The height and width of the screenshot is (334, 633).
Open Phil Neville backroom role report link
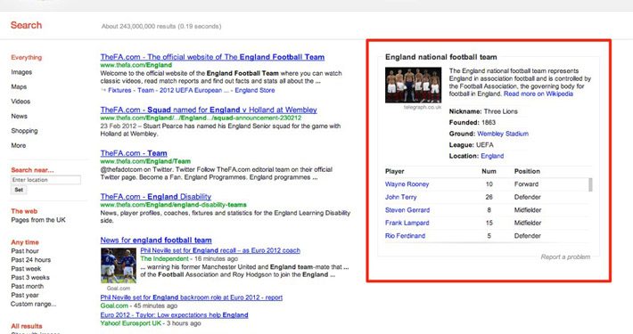point(192,297)
